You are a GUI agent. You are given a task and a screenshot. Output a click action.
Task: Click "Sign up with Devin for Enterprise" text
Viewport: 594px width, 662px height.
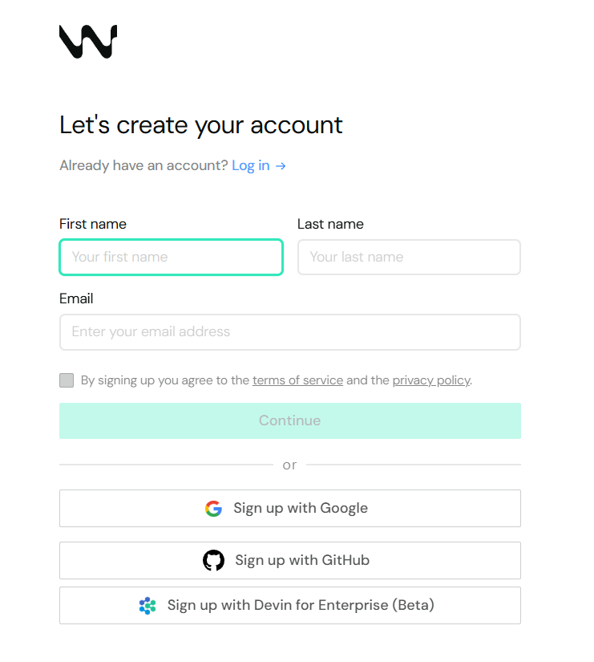301,605
